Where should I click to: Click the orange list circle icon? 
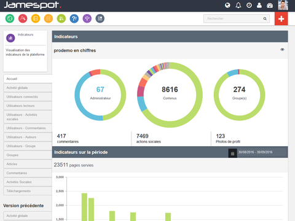49,18
